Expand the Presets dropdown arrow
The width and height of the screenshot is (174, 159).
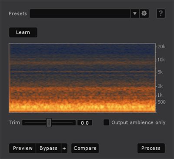click(135, 14)
